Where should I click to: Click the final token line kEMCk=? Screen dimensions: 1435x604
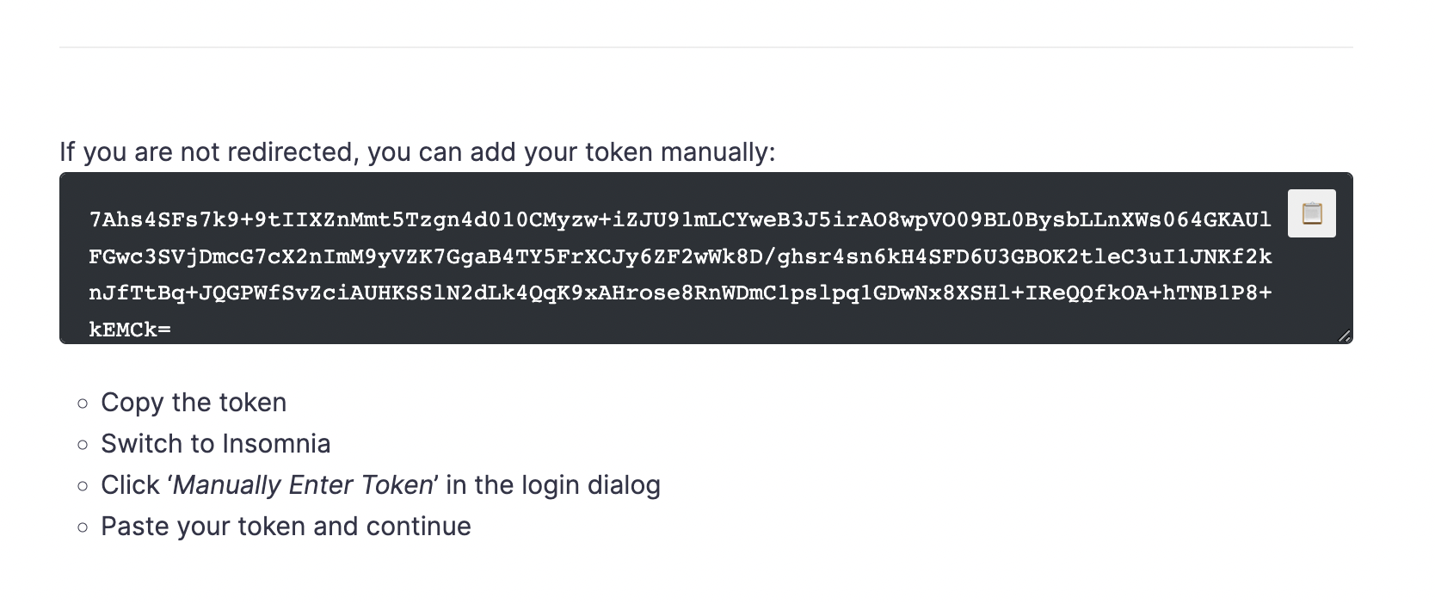(130, 330)
